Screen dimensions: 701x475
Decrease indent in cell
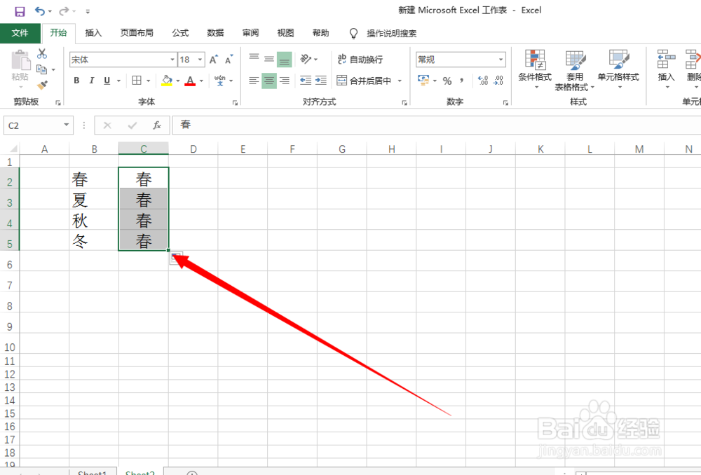306,81
